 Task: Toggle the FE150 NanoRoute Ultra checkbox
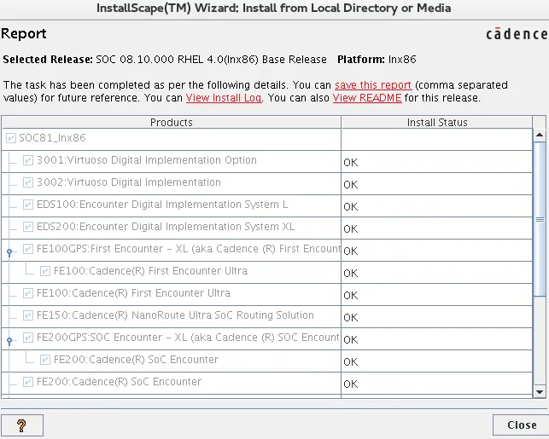28,315
